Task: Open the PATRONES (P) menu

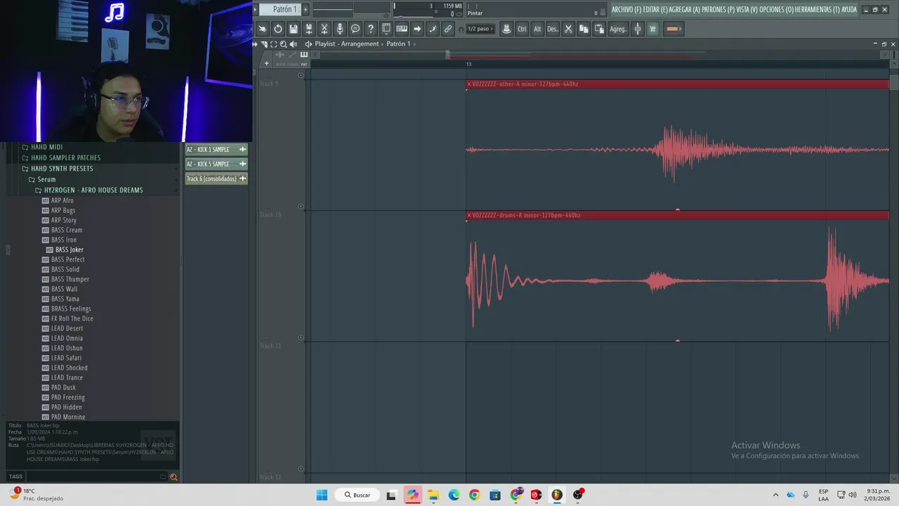Action: coord(718,9)
